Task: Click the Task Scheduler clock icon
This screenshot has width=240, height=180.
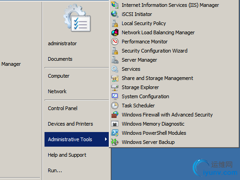Action: pos(115,106)
